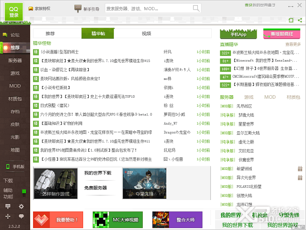Open the 守望先锋 game thumbnail
This screenshot has height=230, width=306.
144,184
